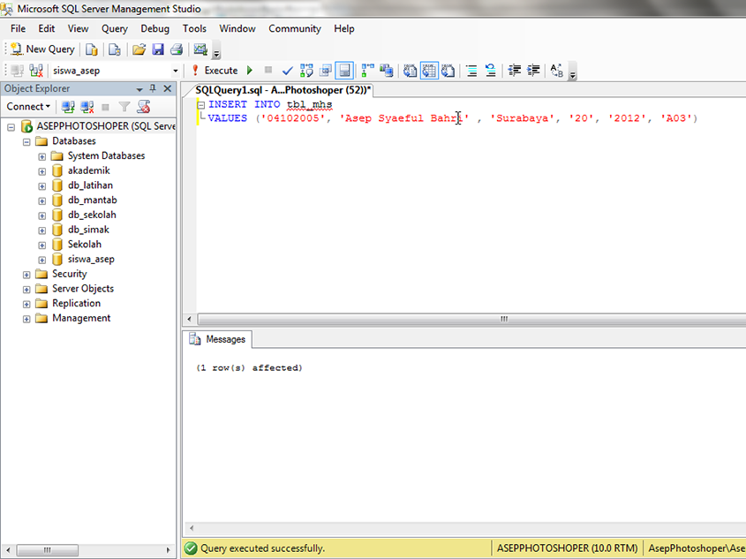Select the Management folder
Screen dimensions: 746x559
point(81,318)
